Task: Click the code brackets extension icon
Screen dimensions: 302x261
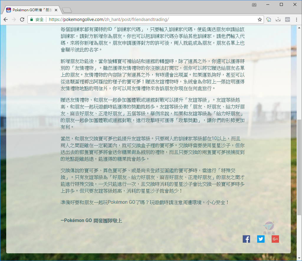Action: (287, 19)
